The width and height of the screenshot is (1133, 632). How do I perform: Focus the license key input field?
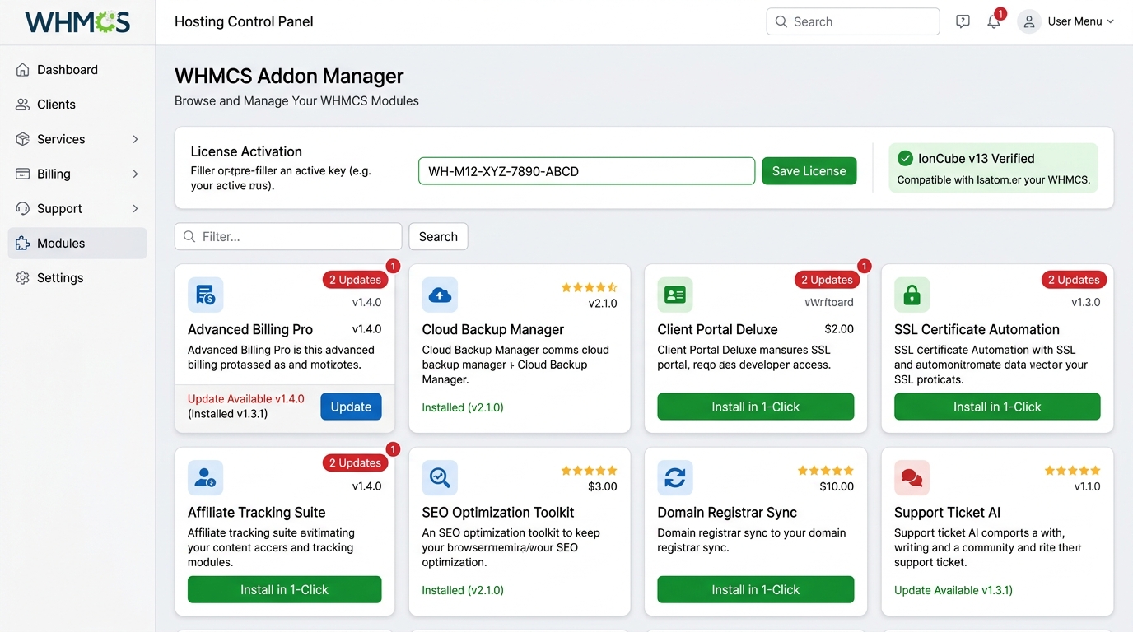tap(586, 171)
